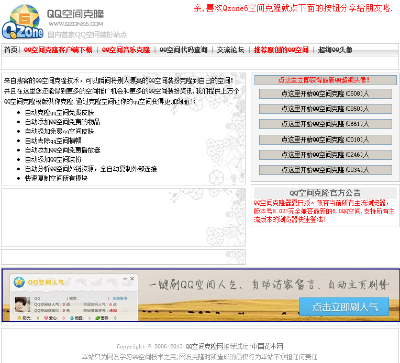The height and width of the screenshot is (363, 400).
Task: Click the user avatar thumbnail in banner
Action: [23, 304]
